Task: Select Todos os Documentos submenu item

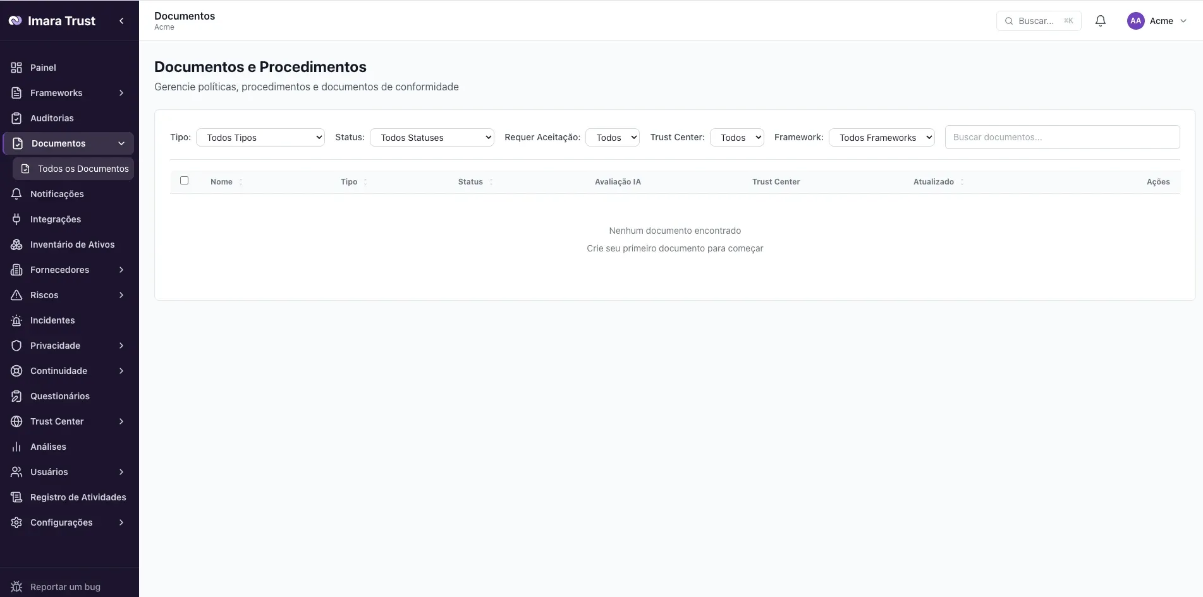Action: [73, 169]
